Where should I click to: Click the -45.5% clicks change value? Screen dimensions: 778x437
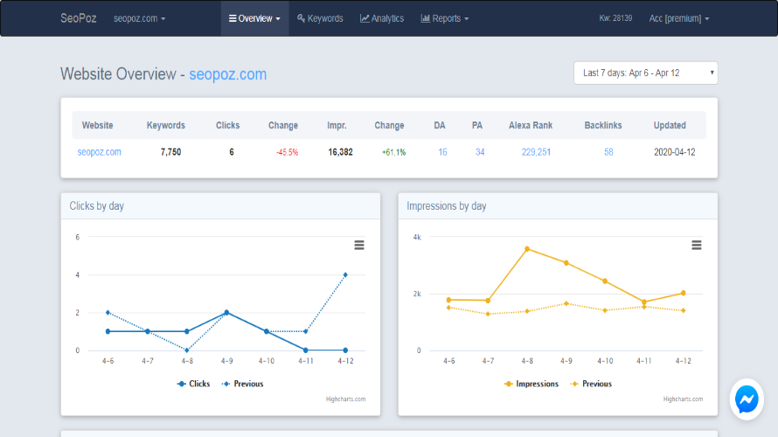tap(288, 152)
